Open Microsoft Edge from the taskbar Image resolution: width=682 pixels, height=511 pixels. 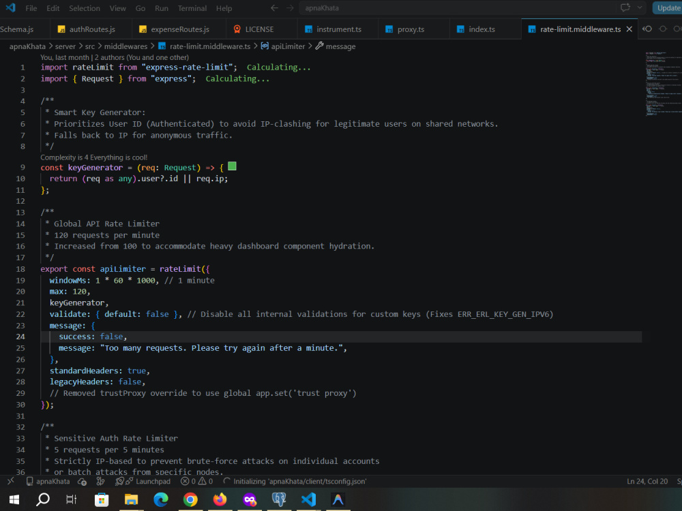[x=160, y=499]
